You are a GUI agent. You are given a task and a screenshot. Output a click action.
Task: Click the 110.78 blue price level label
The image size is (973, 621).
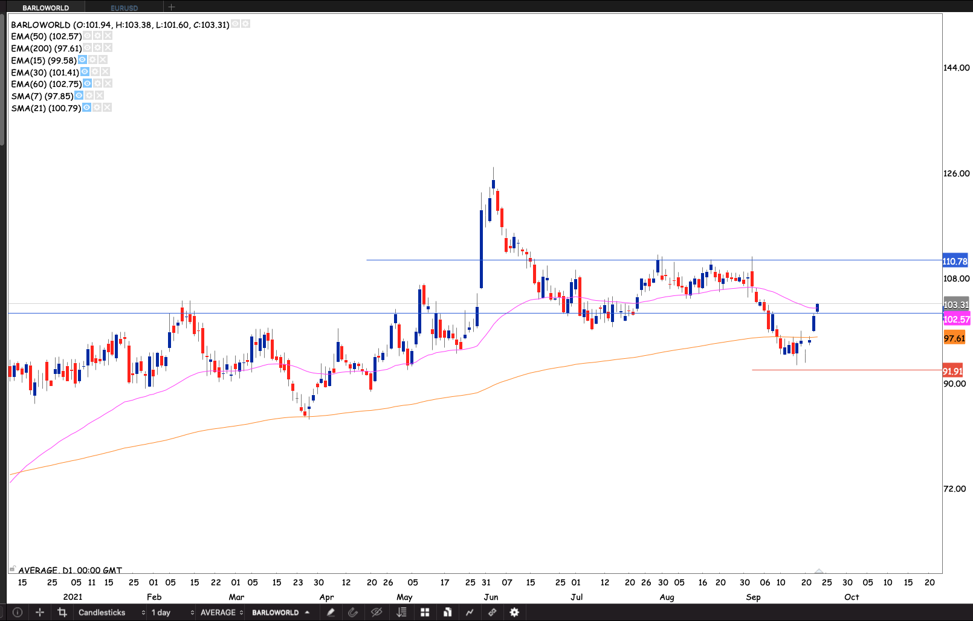click(955, 262)
